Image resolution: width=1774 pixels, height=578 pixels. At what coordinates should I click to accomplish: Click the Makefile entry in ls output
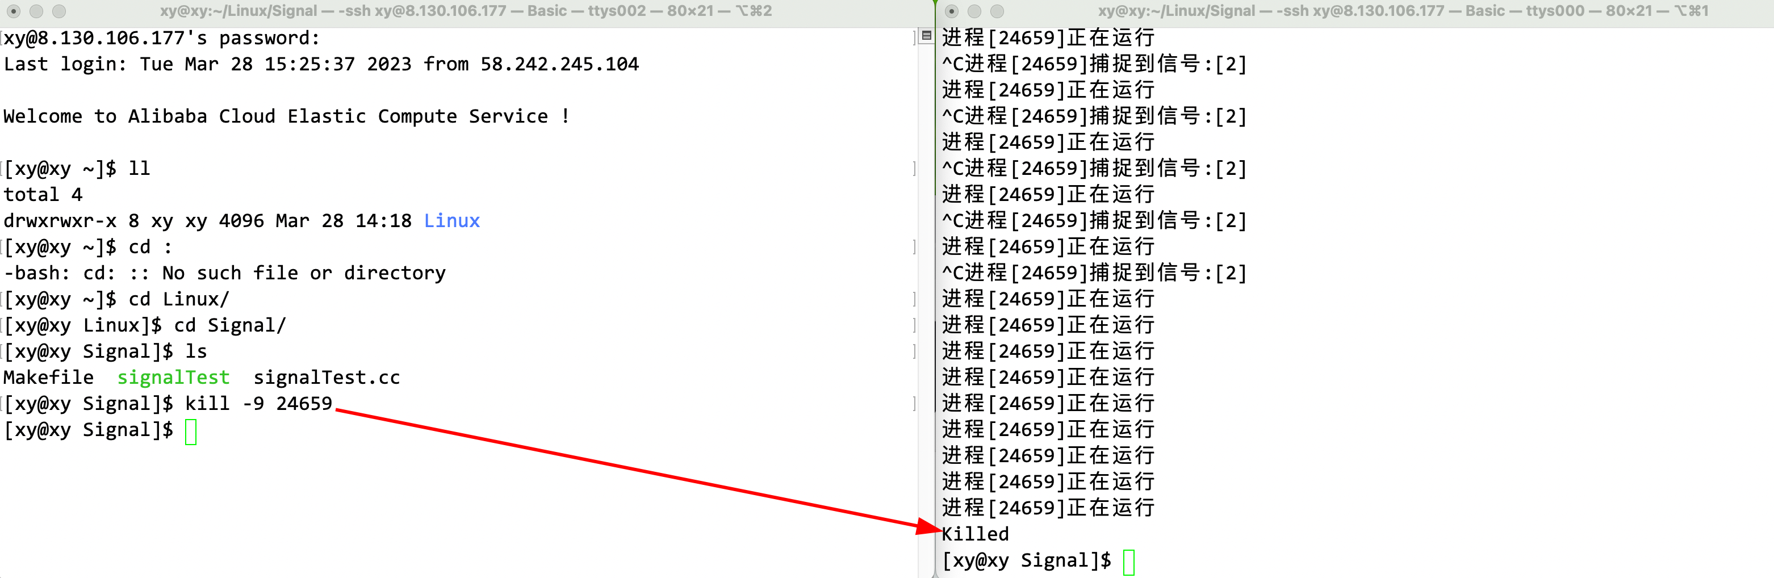48,378
